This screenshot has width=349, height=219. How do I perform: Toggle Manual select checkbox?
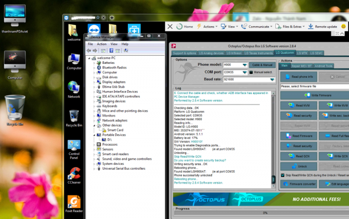pos(251,72)
